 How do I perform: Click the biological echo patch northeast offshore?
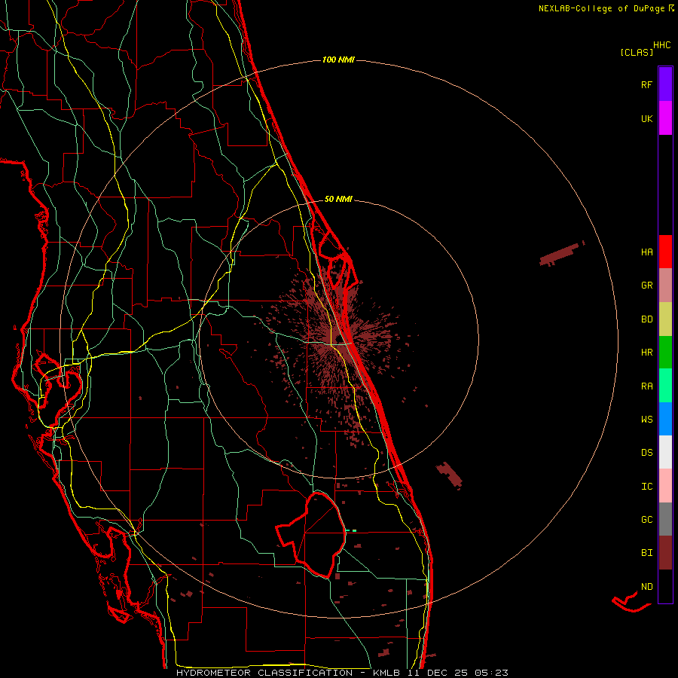click(x=559, y=255)
